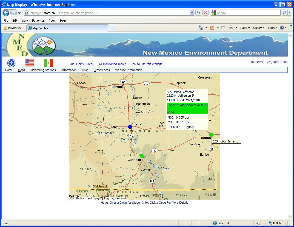Open Read Mail icon
294x227 pixels.
coord(223,28)
